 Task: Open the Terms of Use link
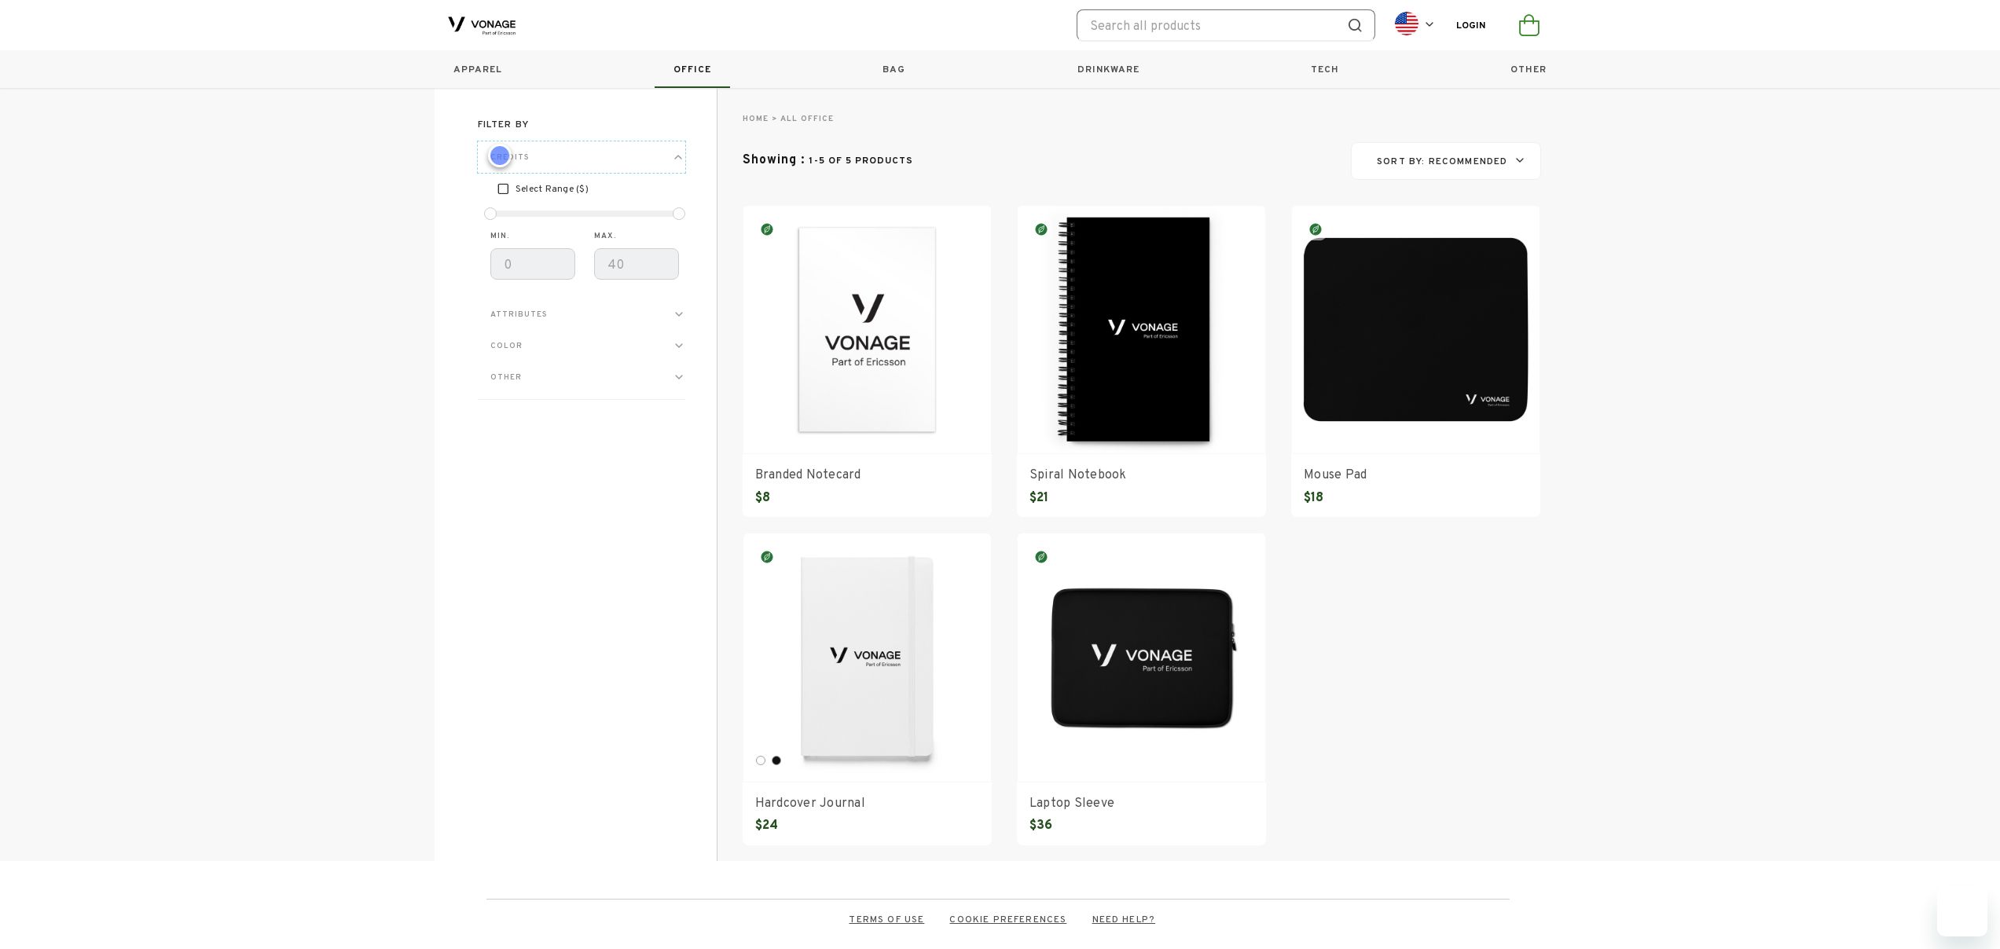886,919
